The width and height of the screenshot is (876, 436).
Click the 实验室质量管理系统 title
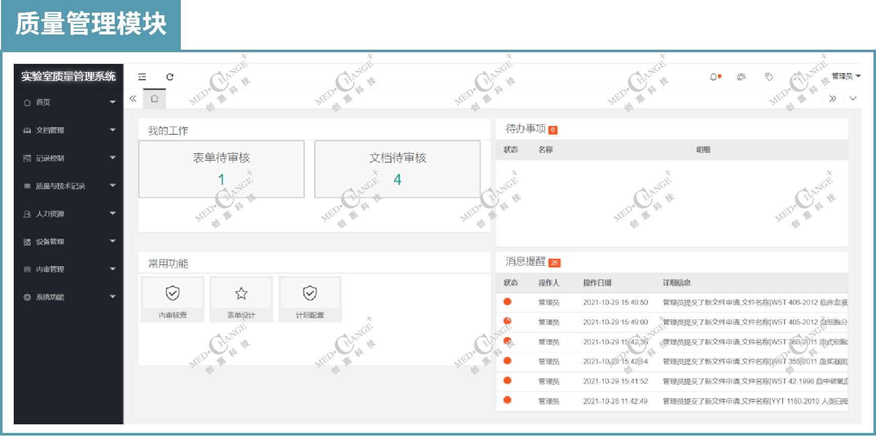click(69, 77)
